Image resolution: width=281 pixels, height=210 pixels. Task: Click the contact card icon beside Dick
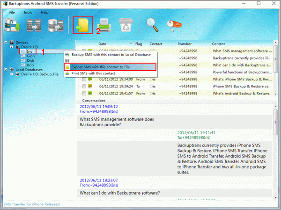tap(23, 60)
